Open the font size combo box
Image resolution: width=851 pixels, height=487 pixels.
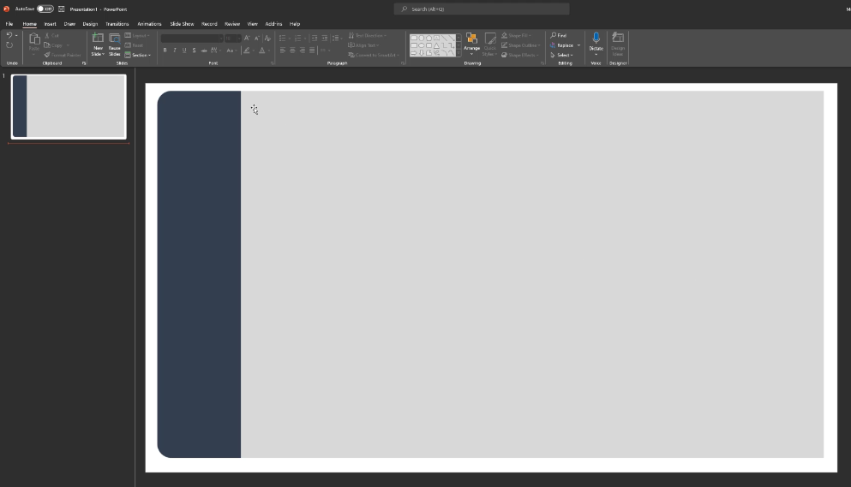pos(233,38)
